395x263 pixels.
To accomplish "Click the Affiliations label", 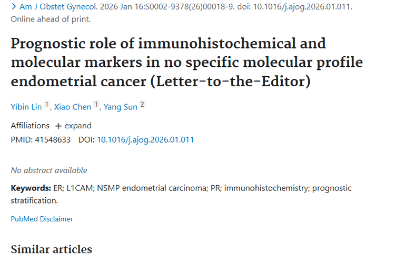I will tap(30, 126).
